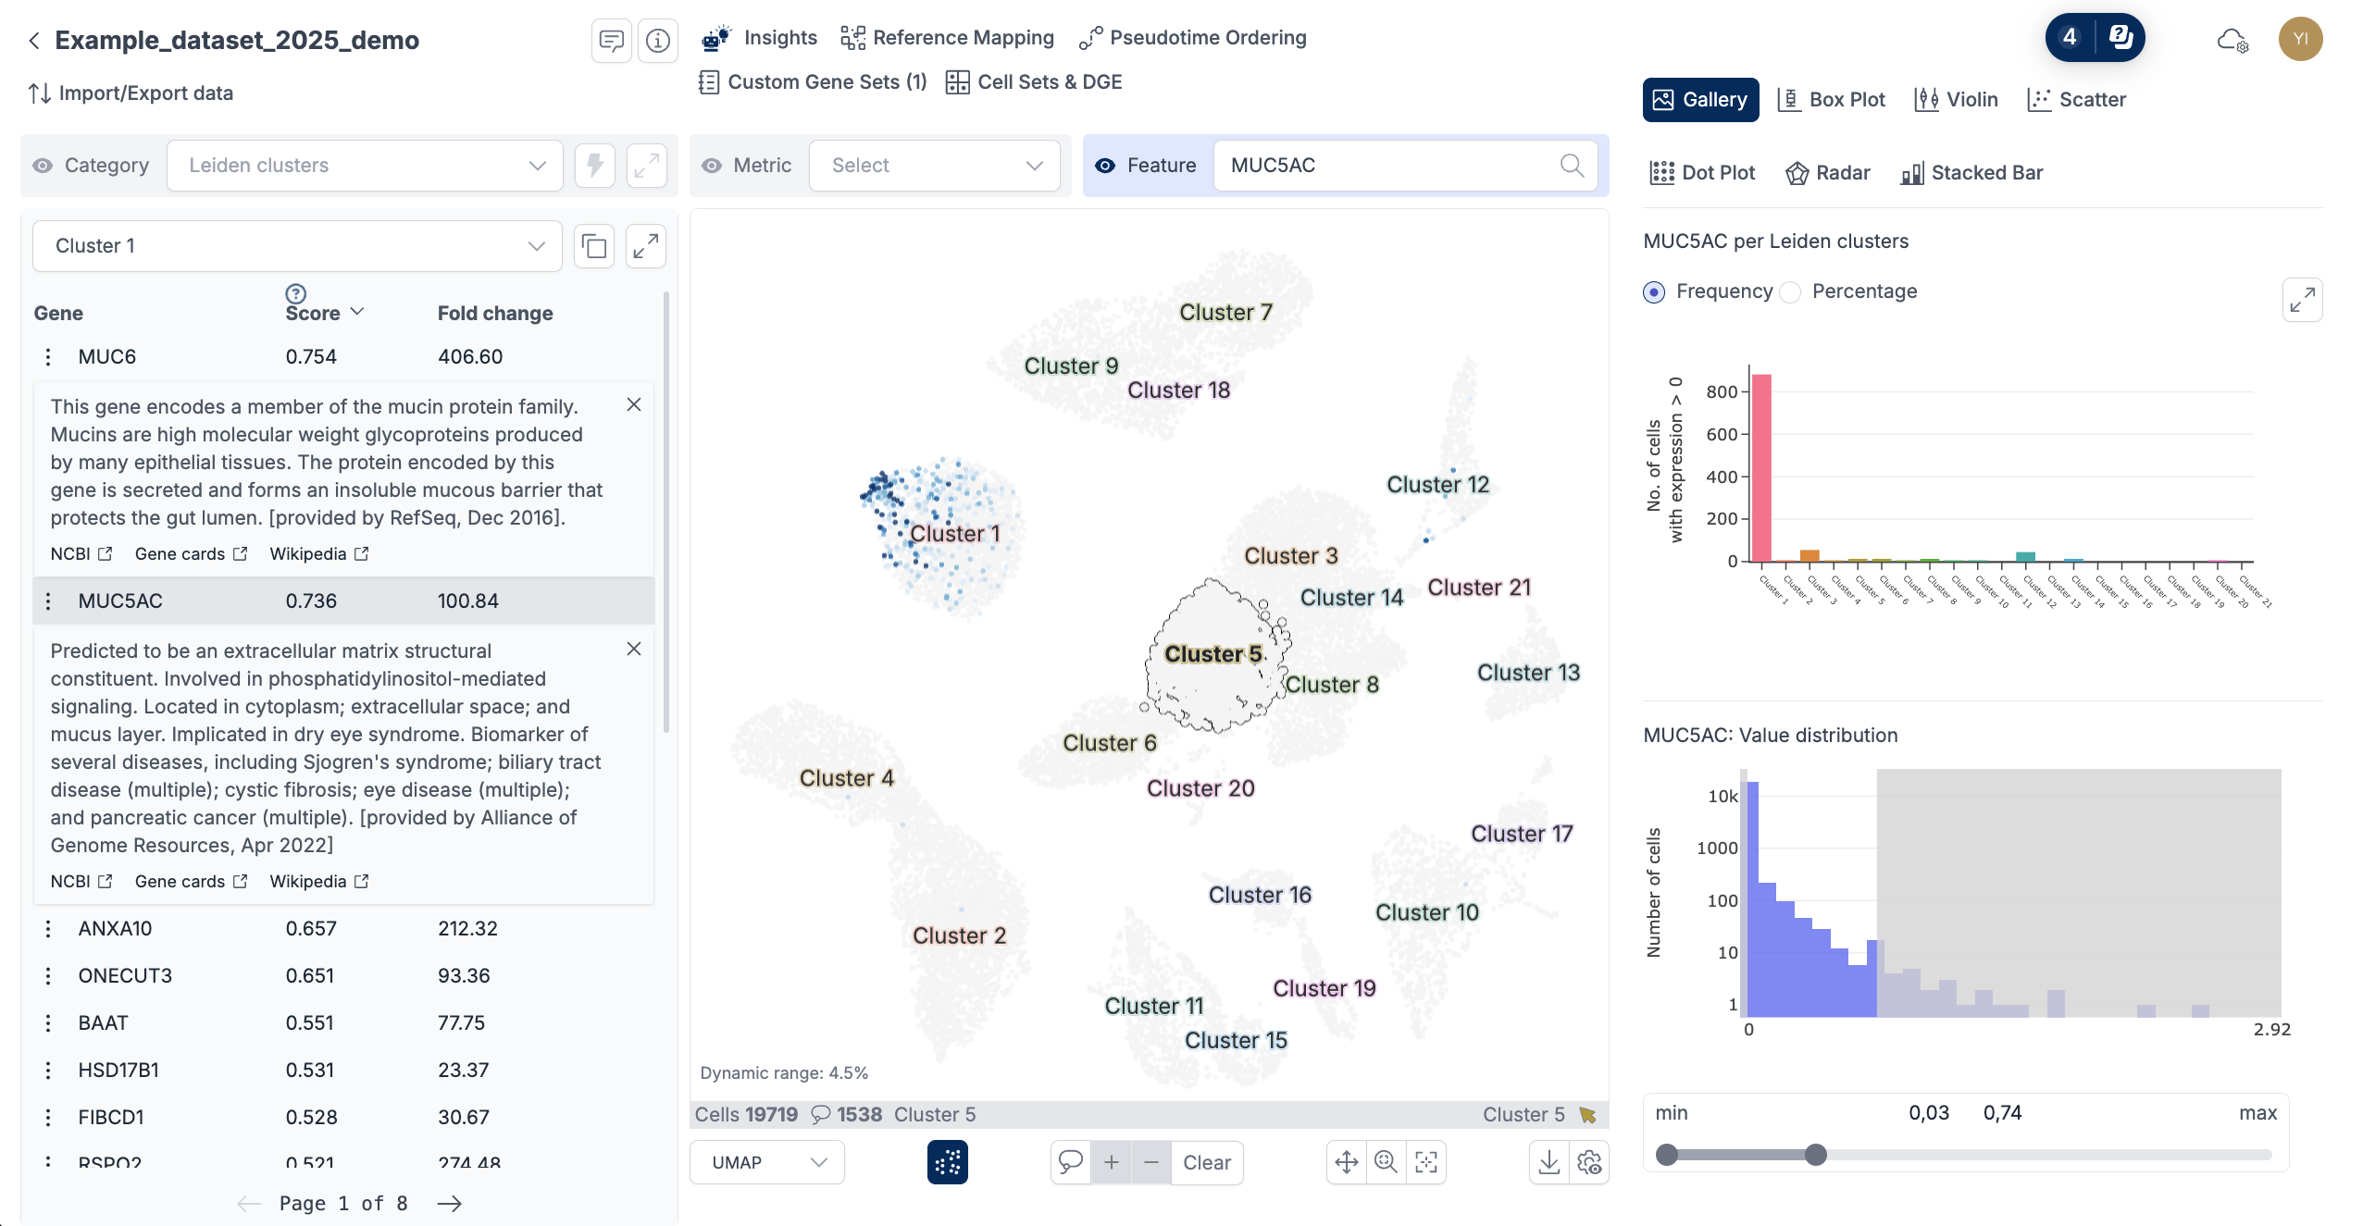Image resolution: width=2363 pixels, height=1226 pixels.
Task: Open plot settings gear icon
Action: click(x=1589, y=1162)
